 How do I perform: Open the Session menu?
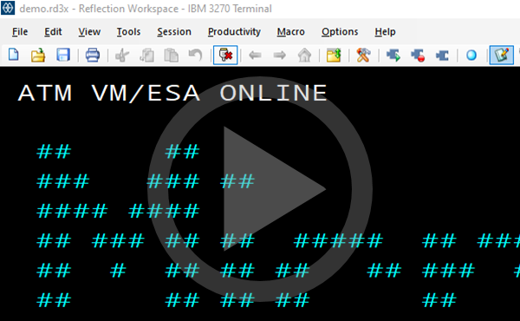click(174, 31)
